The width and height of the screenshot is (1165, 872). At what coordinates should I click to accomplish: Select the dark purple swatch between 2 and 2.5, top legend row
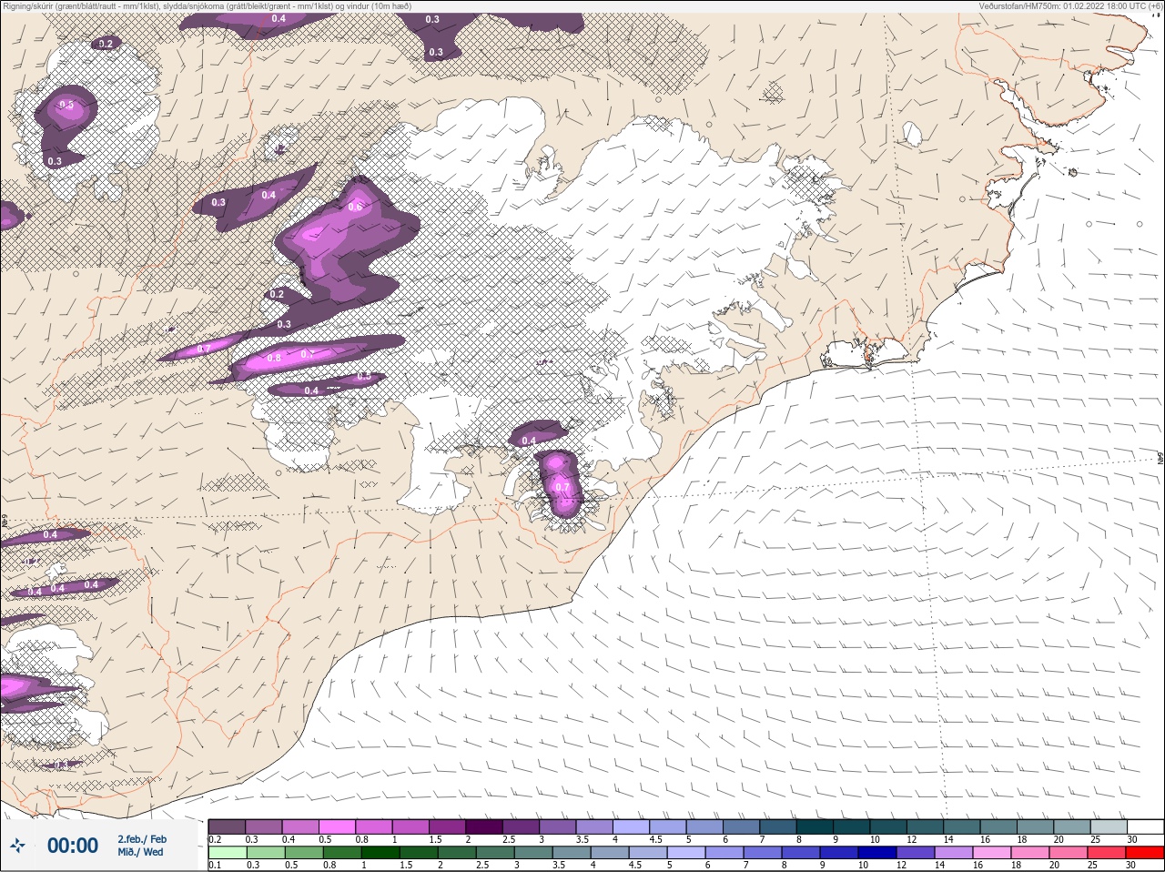[x=484, y=826]
